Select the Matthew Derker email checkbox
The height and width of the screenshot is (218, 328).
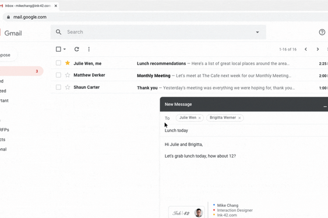point(58,75)
